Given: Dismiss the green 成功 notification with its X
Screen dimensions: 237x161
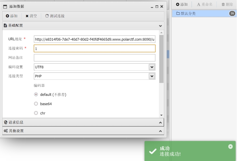Looking at the screenshot, I should click(x=230, y=146).
